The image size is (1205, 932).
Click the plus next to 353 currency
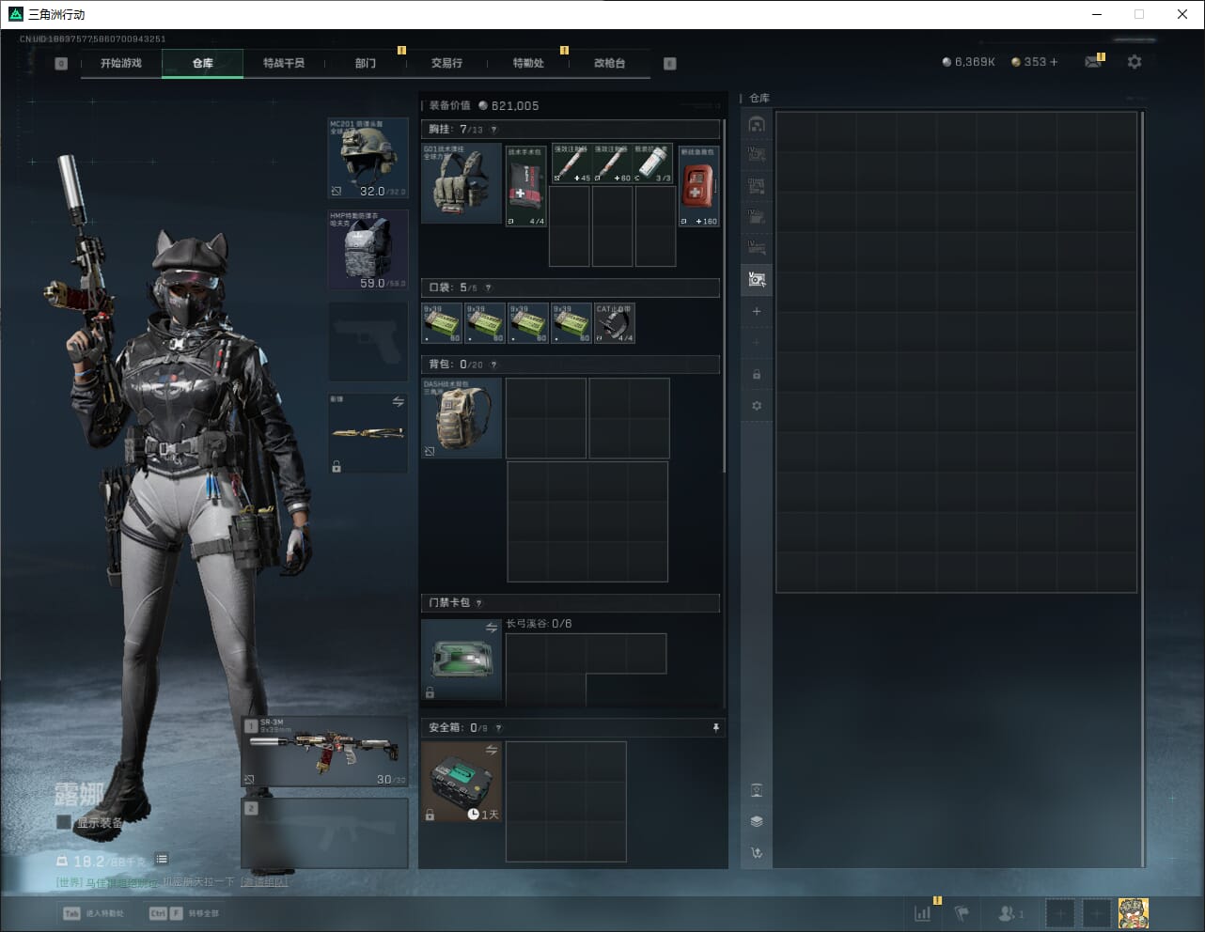point(1054,62)
